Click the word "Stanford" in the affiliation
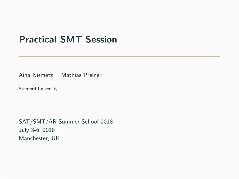 point(27,89)
